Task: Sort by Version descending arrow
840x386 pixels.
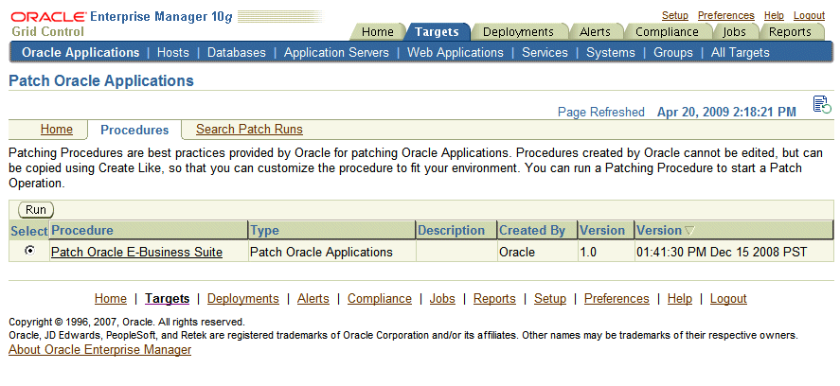Action: point(689,231)
